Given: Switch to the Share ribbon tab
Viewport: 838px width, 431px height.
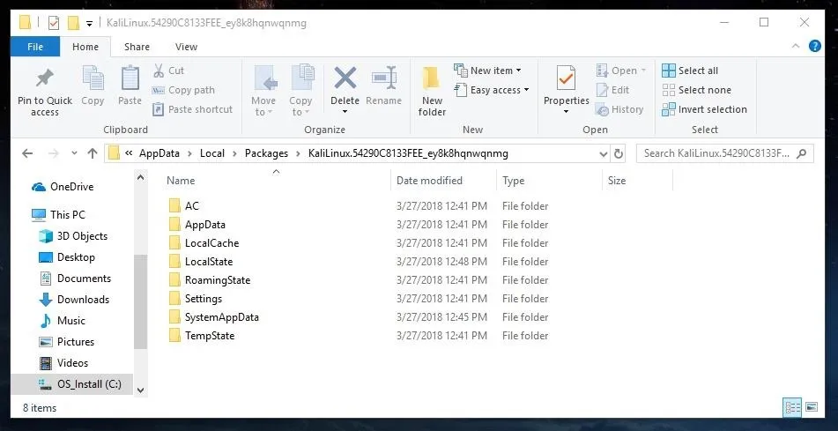Looking at the screenshot, I should pos(137,47).
